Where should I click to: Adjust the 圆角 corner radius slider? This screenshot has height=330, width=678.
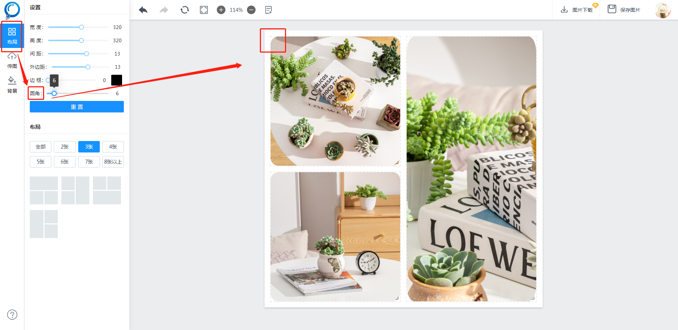tap(78, 93)
